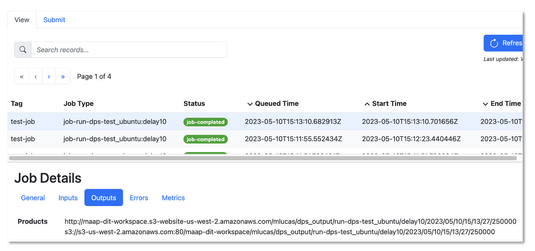Jump to last page with double-right arrow
The width and height of the screenshot is (535, 251).
point(63,76)
